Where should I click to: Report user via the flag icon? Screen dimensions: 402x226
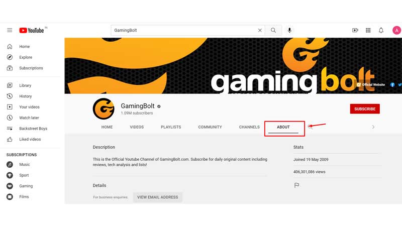pyautogui.click(x=296, y=185)
